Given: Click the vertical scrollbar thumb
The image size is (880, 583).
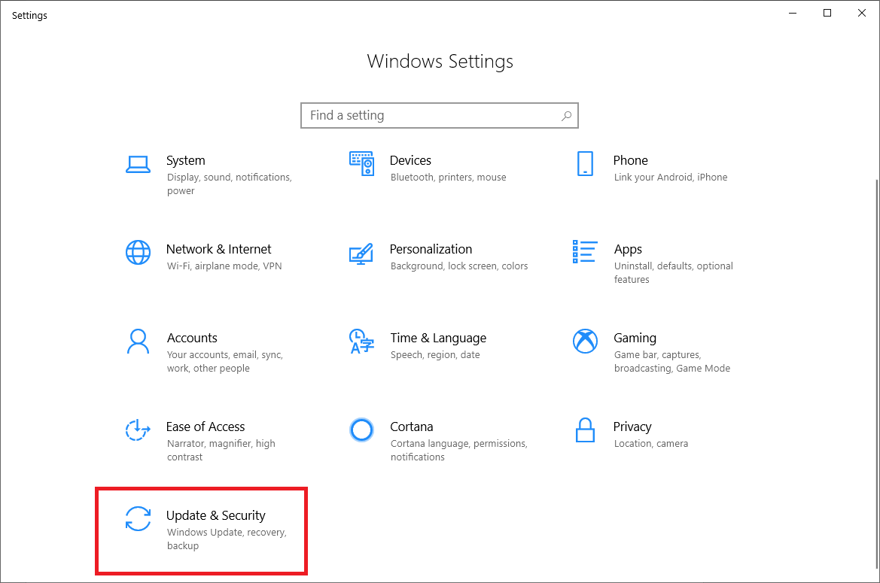Looking at the screenshot, I should [877, 373].
